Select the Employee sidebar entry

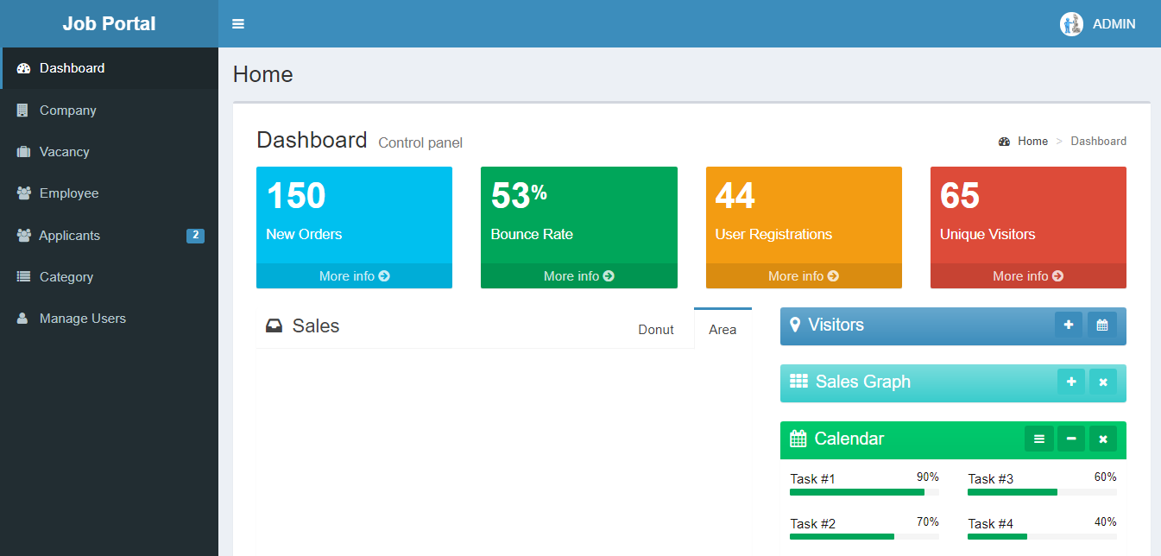71,193
